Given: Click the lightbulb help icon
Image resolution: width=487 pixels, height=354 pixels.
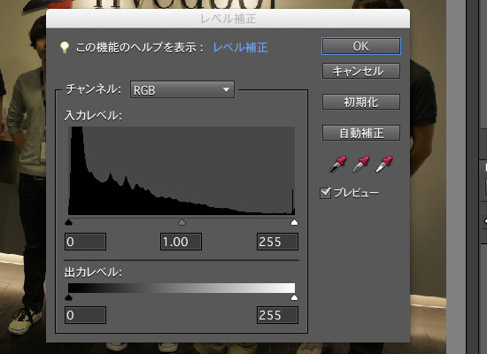Looking at the screenshot, I should (x=65, y=47).
